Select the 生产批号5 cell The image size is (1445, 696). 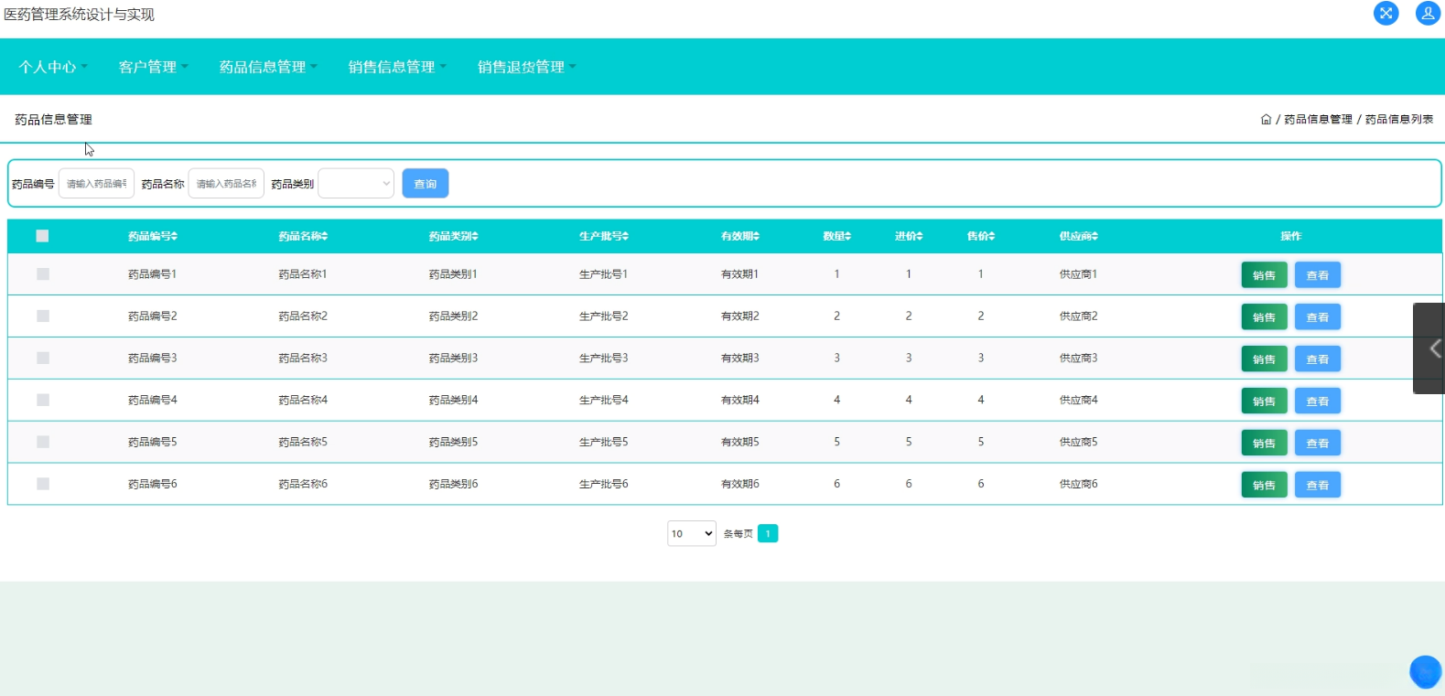click(x=603, y=443)
